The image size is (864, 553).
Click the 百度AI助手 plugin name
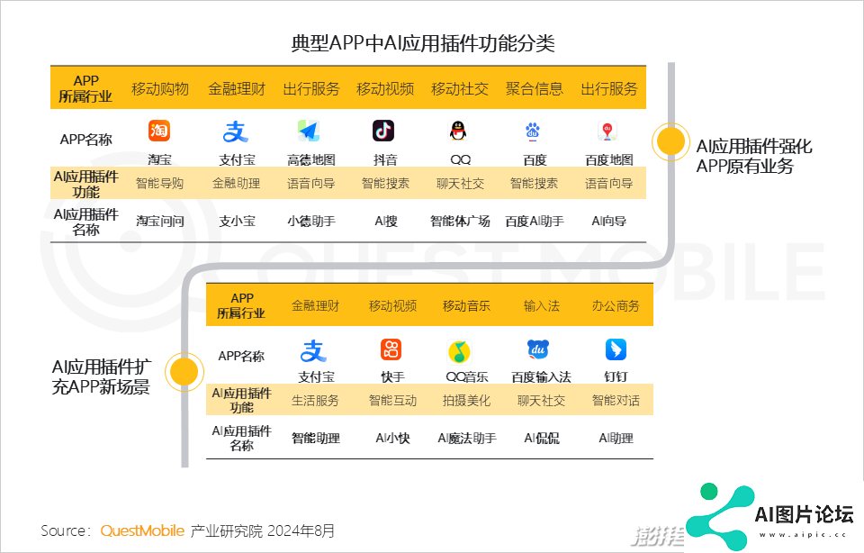[535, 221]
